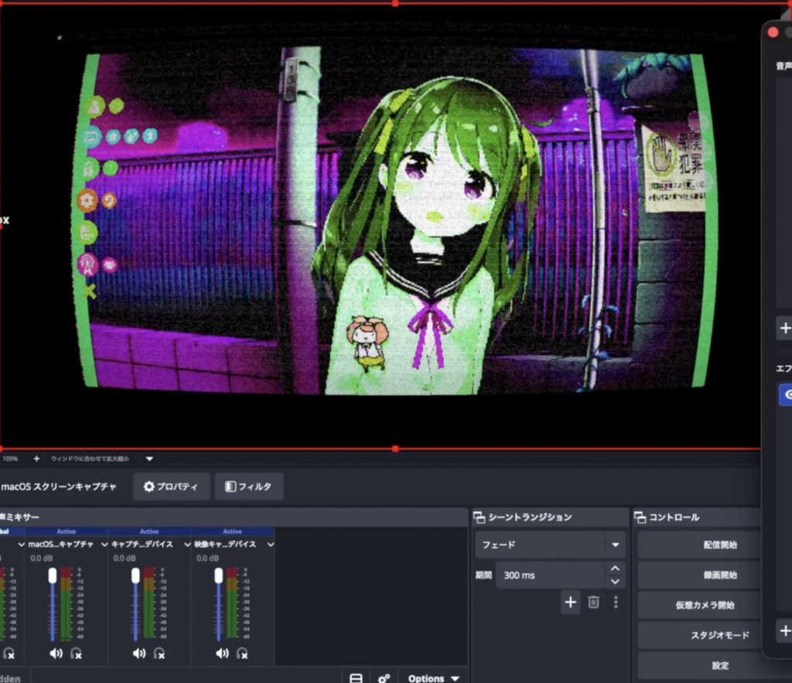Toggle headphone monitoring for キャプチ...デバイス channel

159,653
